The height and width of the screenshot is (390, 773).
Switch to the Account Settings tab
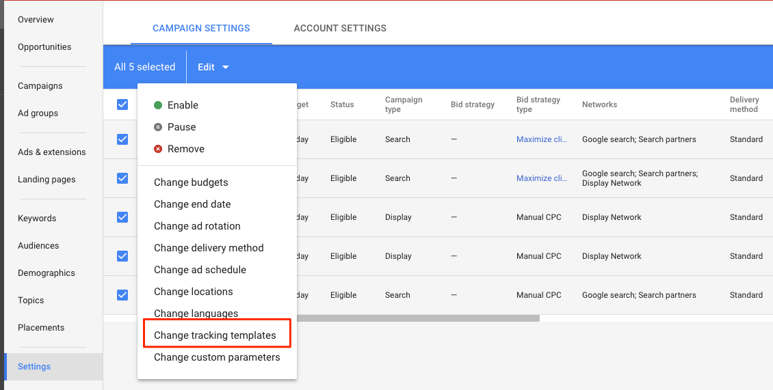tap(340, 28)
